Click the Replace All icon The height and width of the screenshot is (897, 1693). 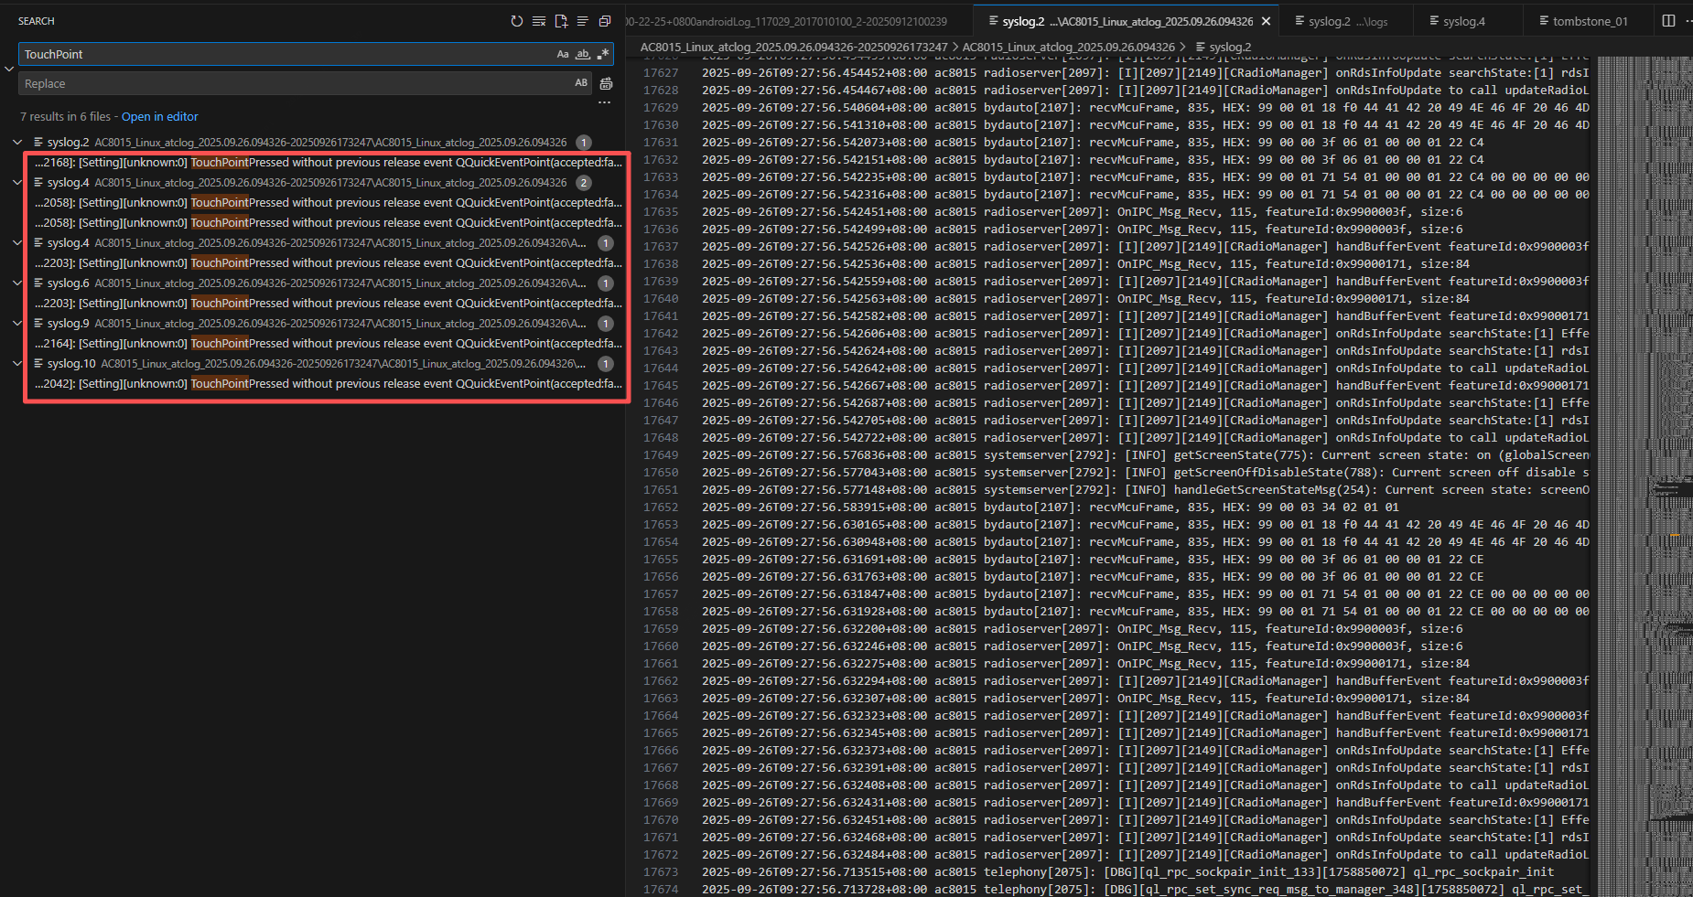606,84
